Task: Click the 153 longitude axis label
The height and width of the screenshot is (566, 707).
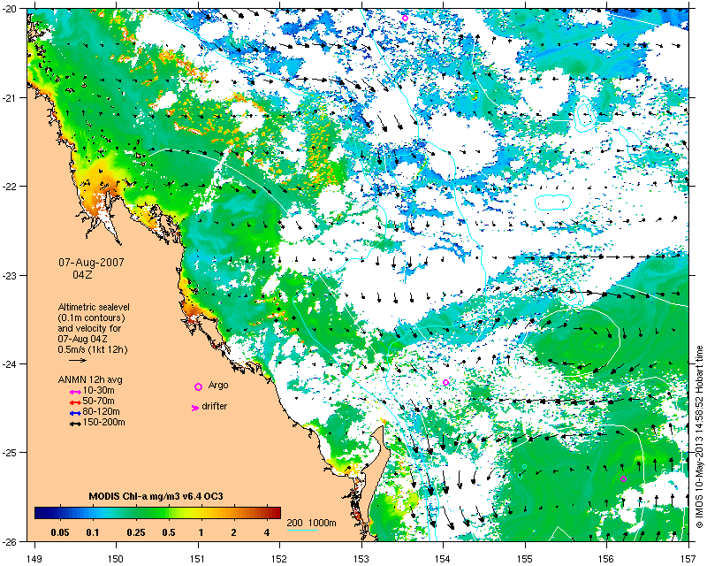Action: click(361, 559)
